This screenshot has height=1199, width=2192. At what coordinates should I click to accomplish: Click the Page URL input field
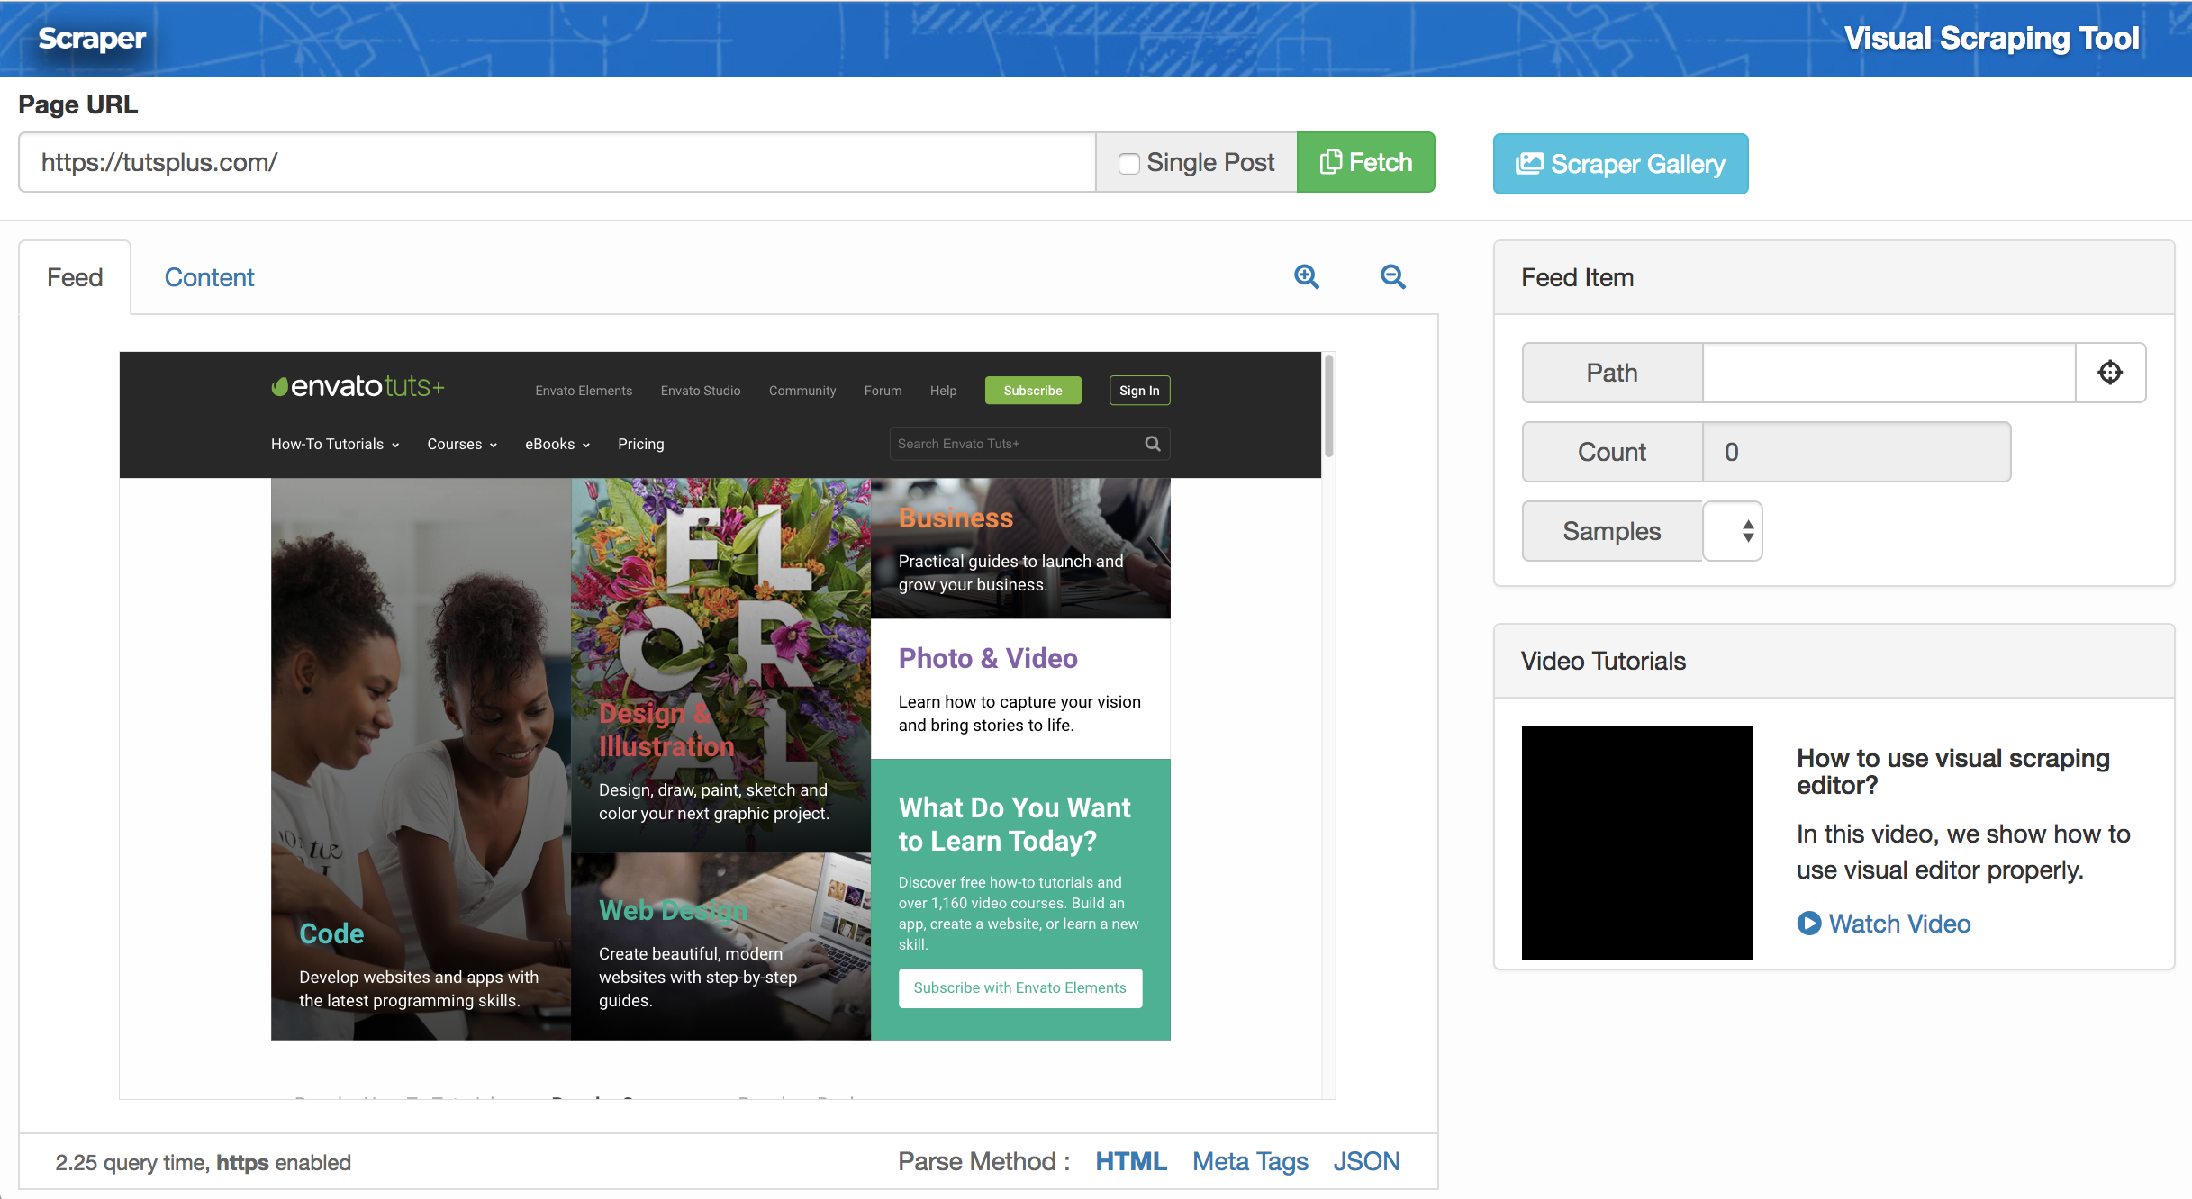[x=557, y=163]
